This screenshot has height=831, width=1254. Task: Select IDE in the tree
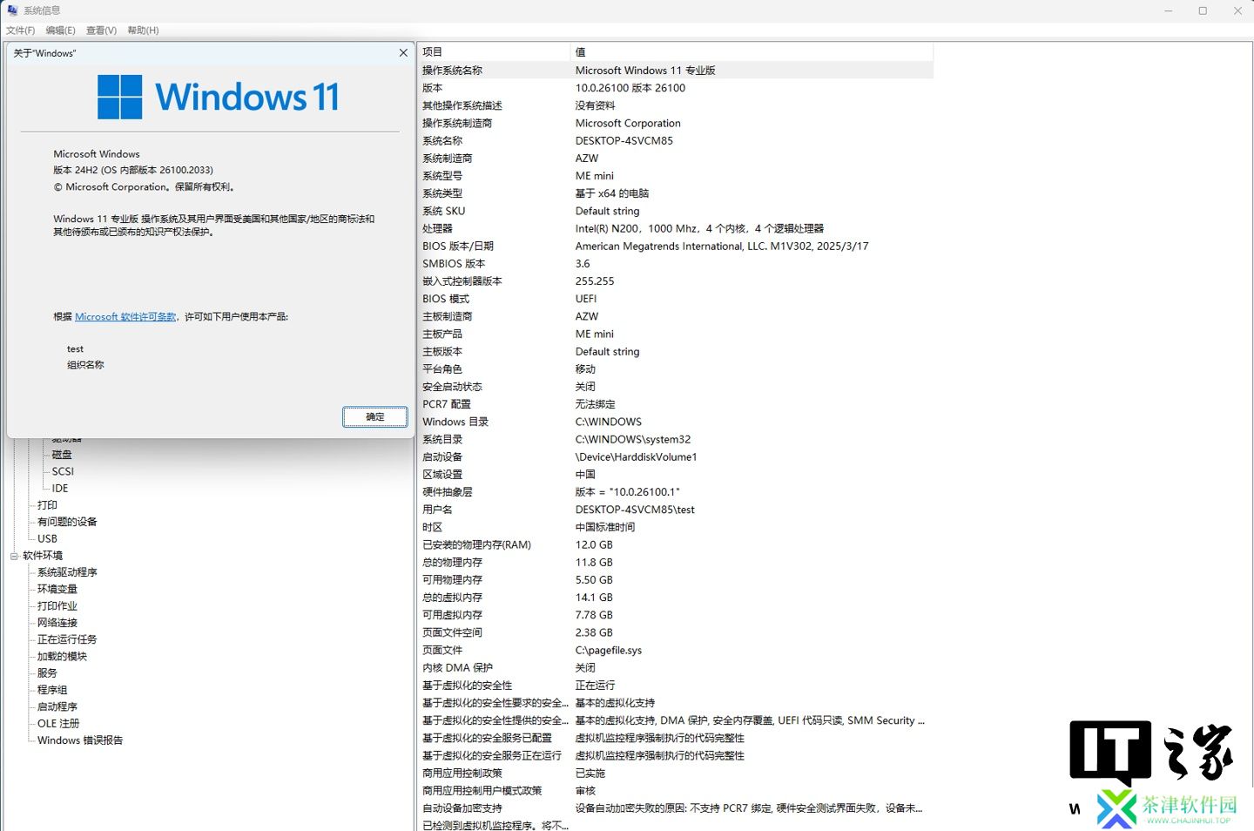pos(60,489)
